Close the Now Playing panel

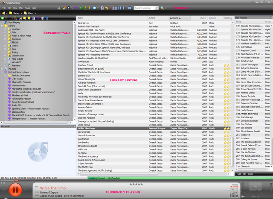point(271,18)
